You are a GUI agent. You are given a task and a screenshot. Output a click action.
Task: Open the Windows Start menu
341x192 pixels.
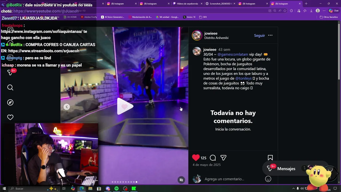tap(4, 189)
